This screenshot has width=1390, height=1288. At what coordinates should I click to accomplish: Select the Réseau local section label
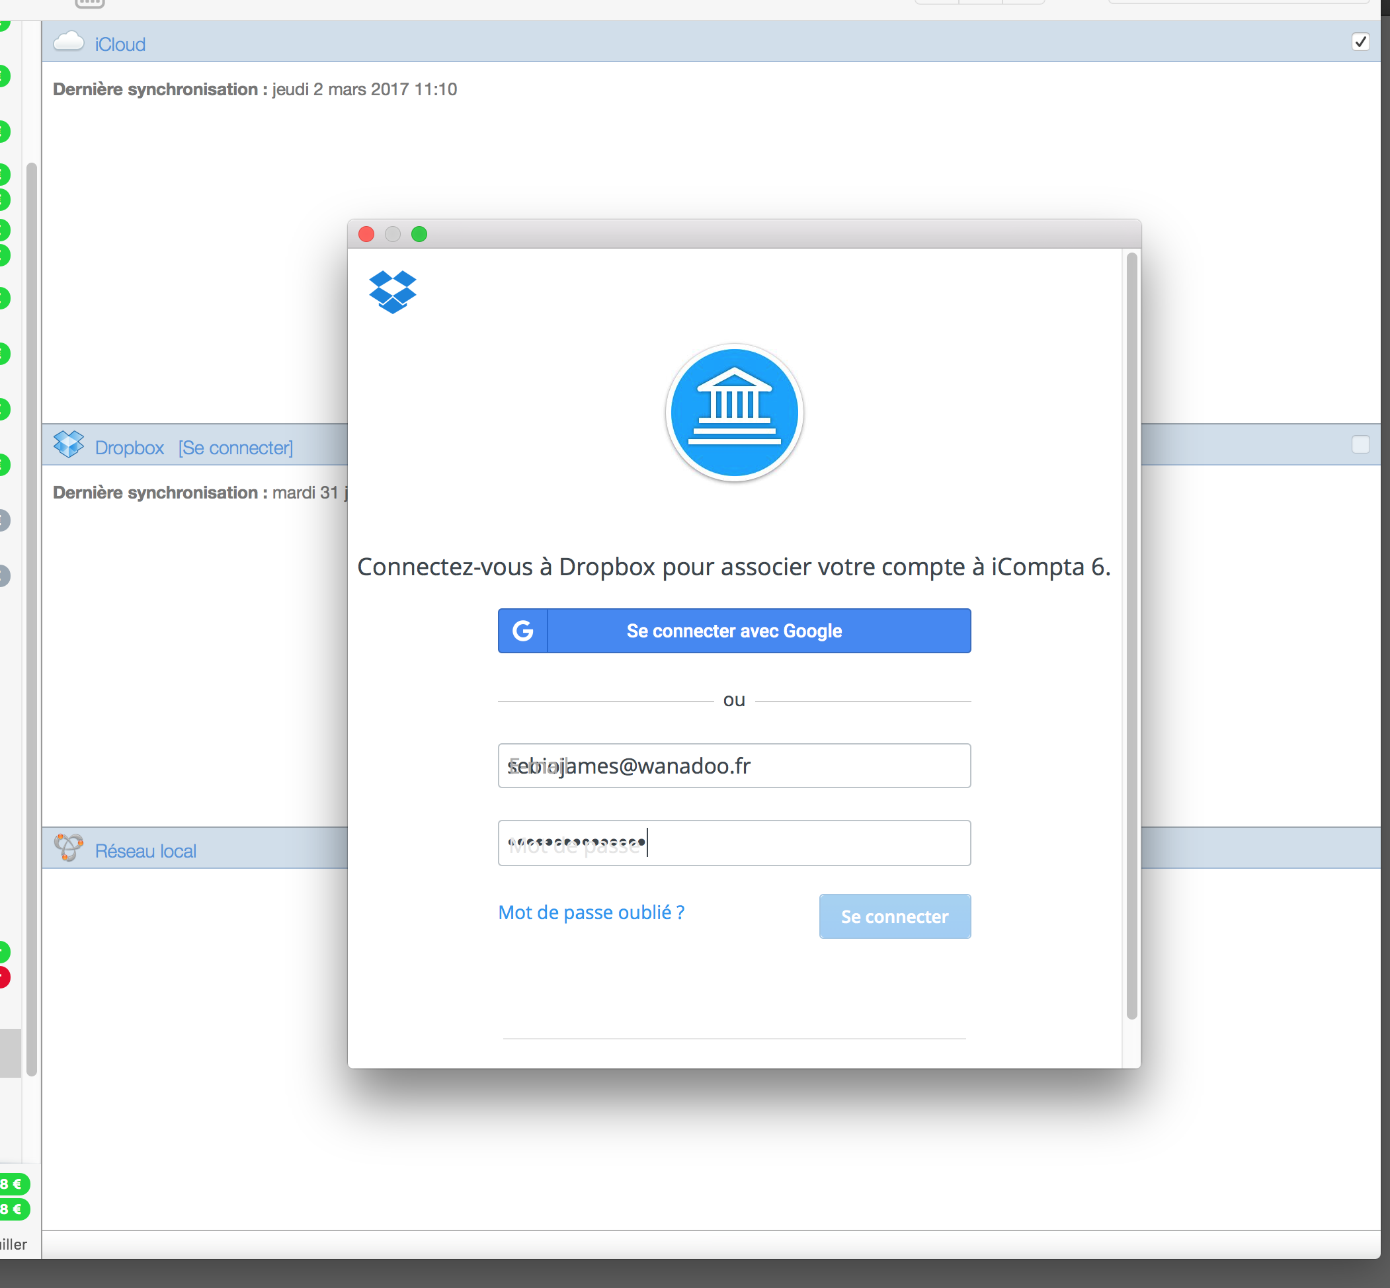tap(145, 851)
